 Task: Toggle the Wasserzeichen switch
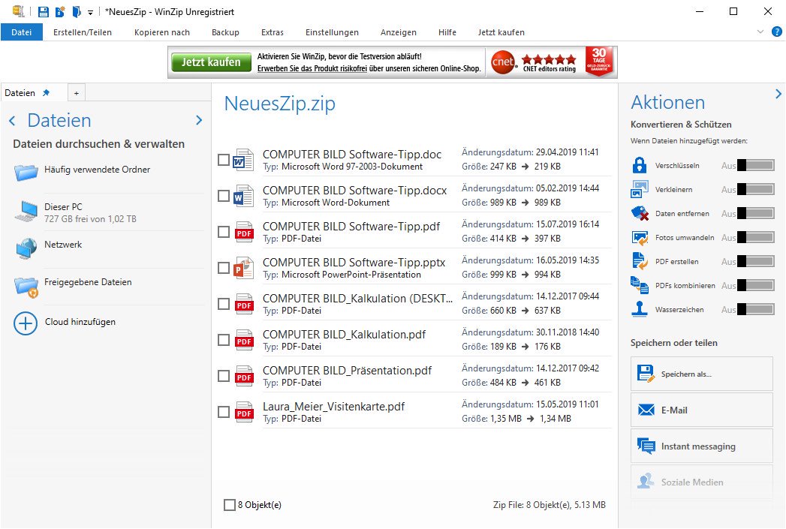756,310
